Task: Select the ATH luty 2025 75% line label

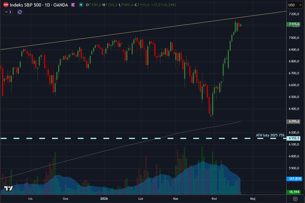Action: click(x=270, y=135)
